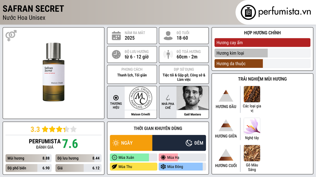Click the spices thumbnail Các loại gia vị
316x177 pixels.
point(252,94)
